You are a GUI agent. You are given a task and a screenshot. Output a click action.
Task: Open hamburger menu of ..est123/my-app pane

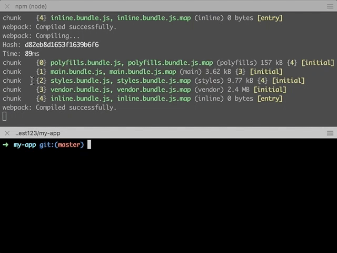pos(330,133)
